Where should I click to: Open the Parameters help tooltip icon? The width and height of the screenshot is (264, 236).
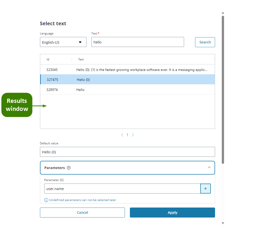pos(69,168)
